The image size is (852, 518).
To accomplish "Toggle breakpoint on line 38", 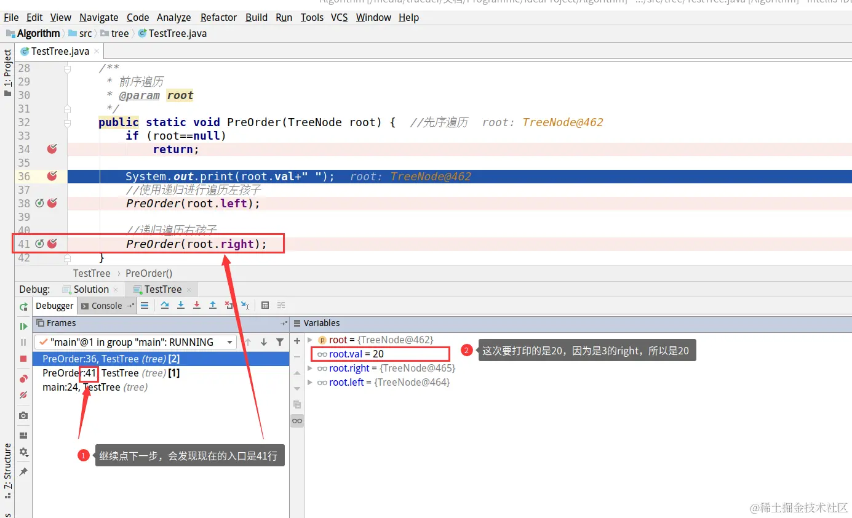I will coord(52,203).
